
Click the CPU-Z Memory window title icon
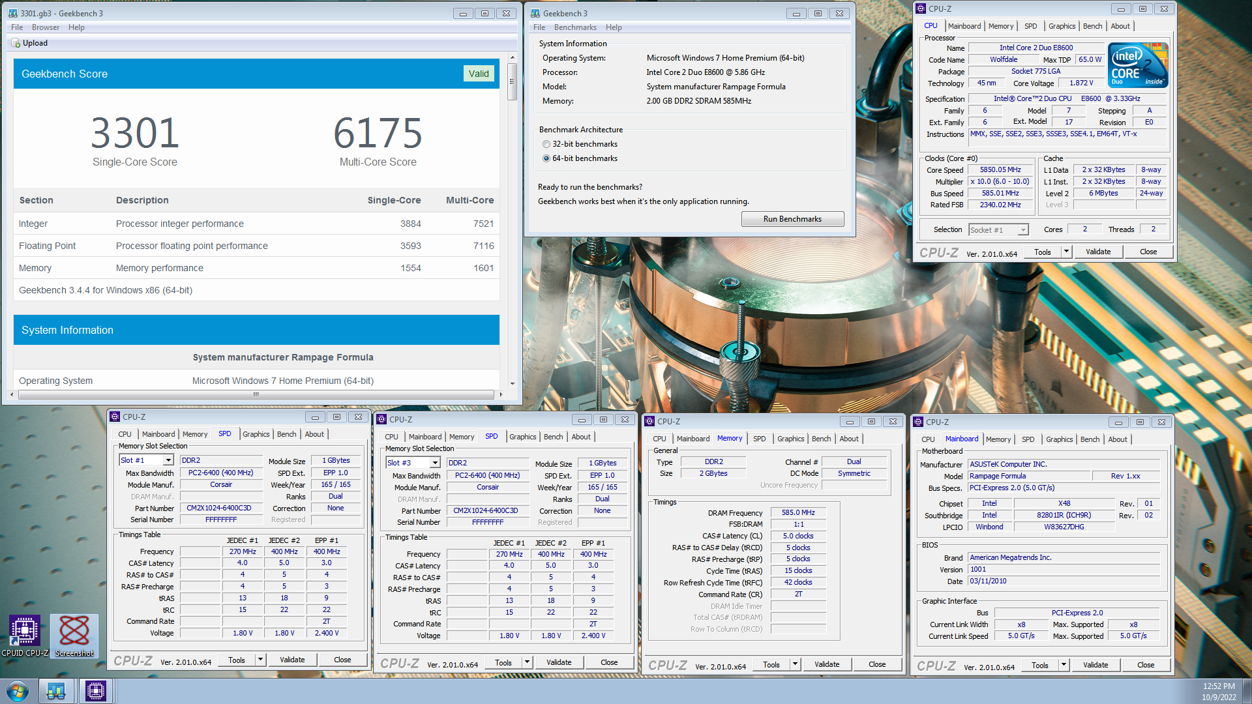[650, 421]
